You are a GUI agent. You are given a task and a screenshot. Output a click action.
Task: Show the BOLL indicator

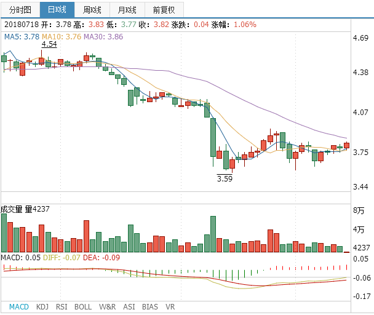pos(83,306)
